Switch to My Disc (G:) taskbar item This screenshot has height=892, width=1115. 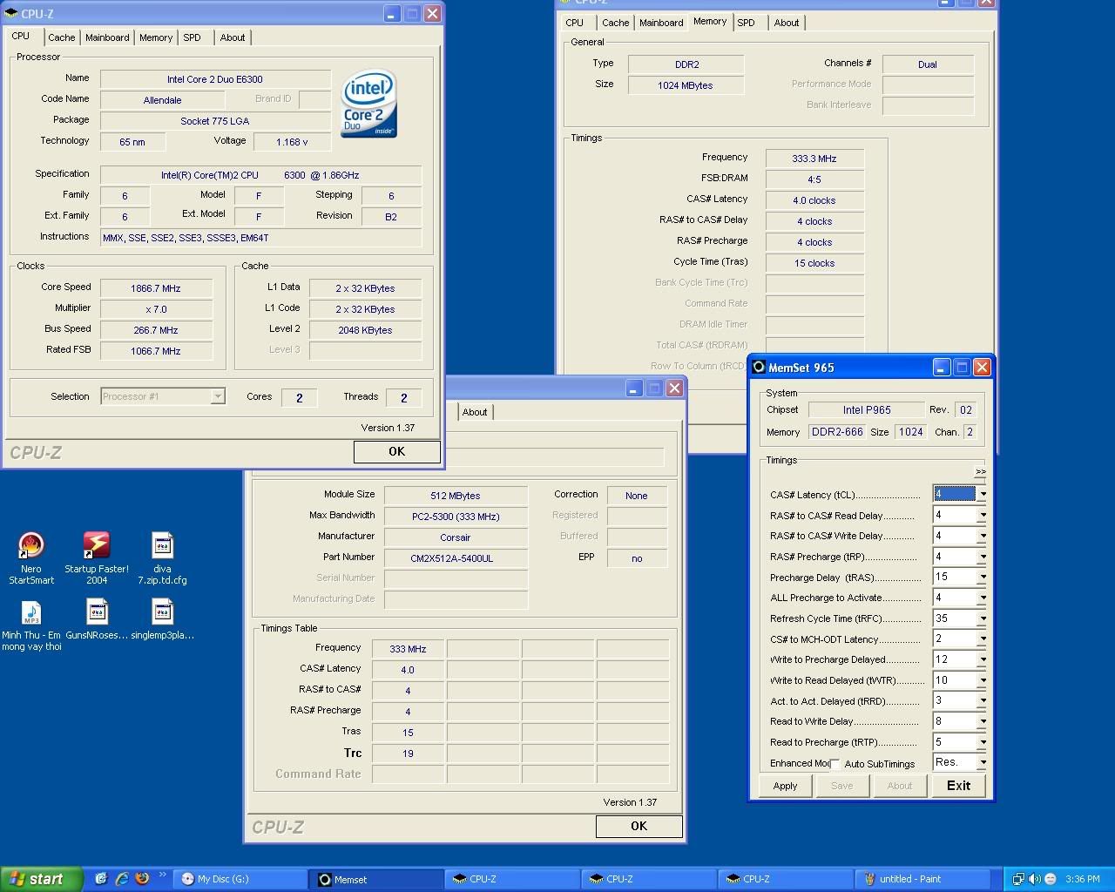point(240,879)
